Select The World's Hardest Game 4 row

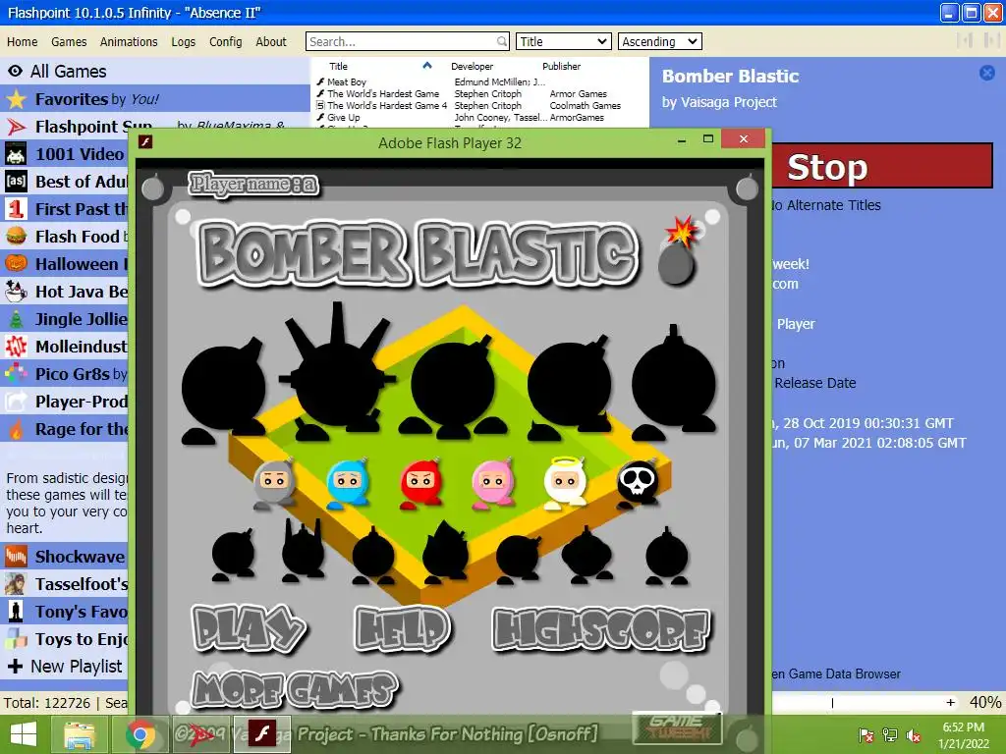[478, 106]
